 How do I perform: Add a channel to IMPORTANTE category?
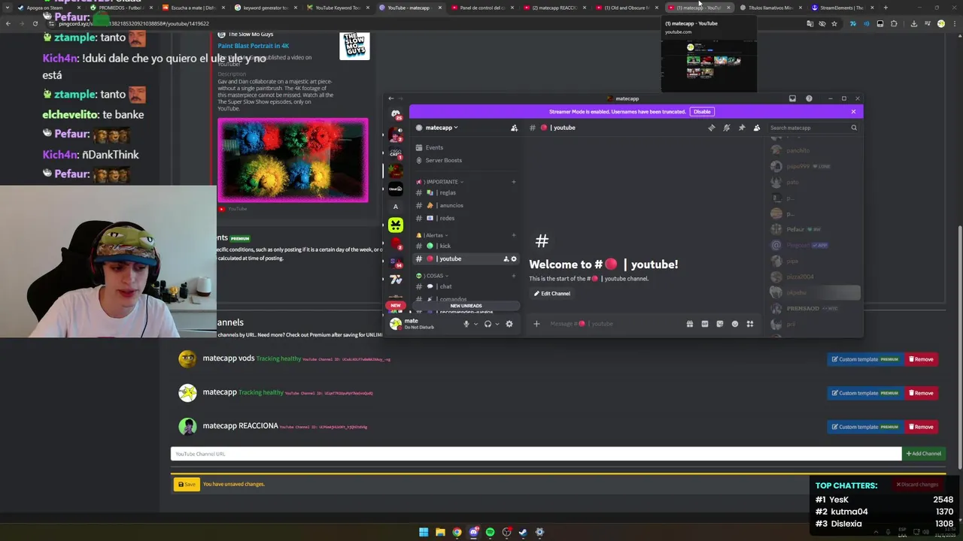point(514,182)
